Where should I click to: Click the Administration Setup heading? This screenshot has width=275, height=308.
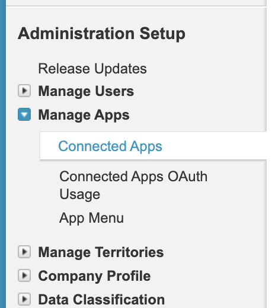click(101, 34)
